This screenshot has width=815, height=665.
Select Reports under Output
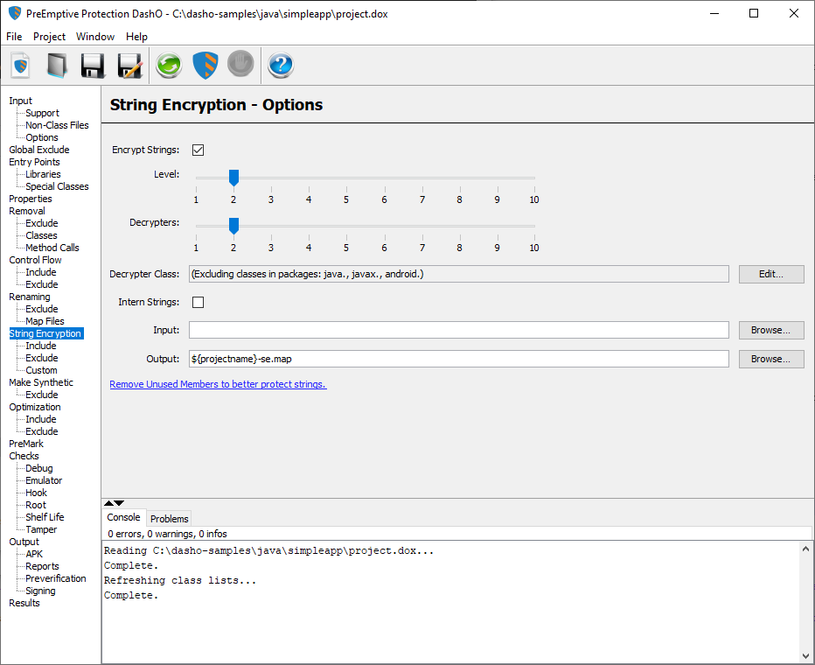click(42, 566)
